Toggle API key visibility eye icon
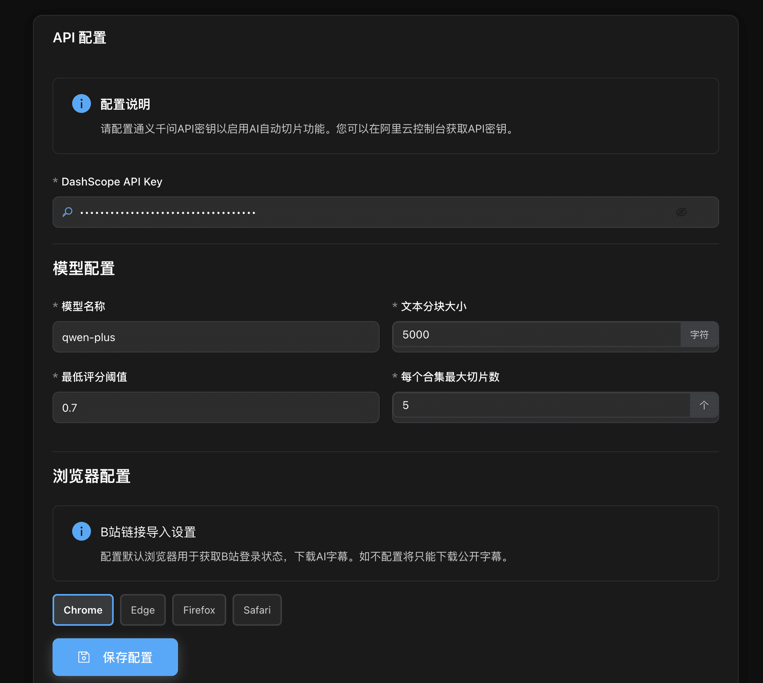The image size is (763, 683). click(681, 212)
